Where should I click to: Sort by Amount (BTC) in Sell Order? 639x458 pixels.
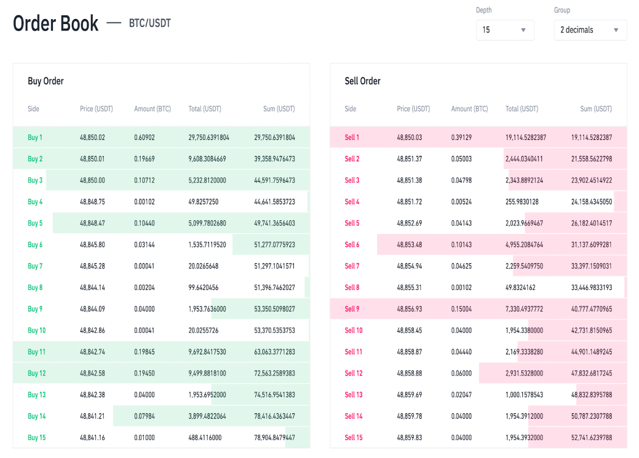point(470,109)
